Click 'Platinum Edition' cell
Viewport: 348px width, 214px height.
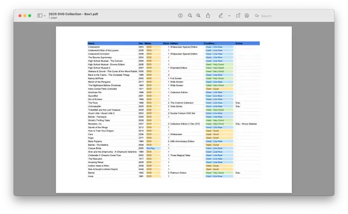pos(178,173)
